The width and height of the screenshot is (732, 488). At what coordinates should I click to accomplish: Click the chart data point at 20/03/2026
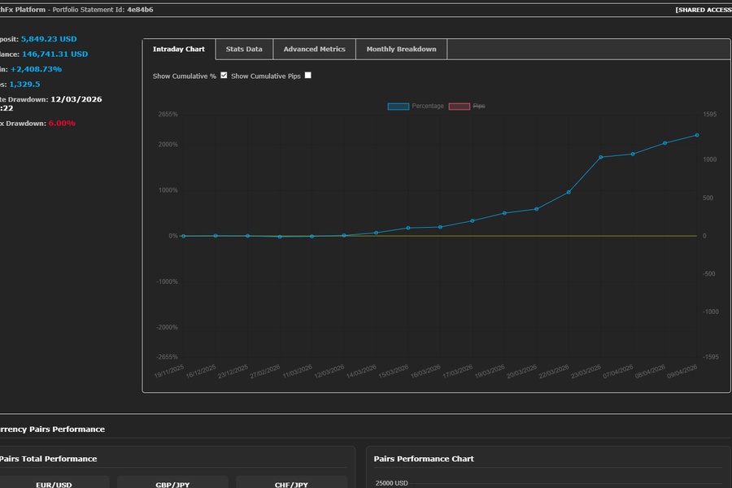coord(537,209)
